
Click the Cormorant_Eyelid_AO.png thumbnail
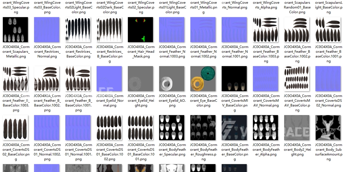pos(172,79)
